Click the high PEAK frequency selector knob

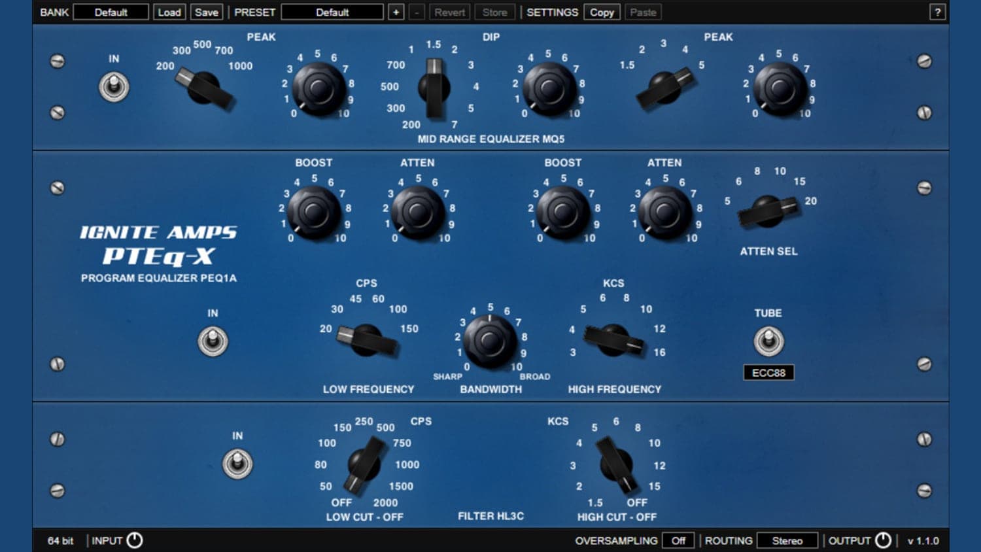665,88
